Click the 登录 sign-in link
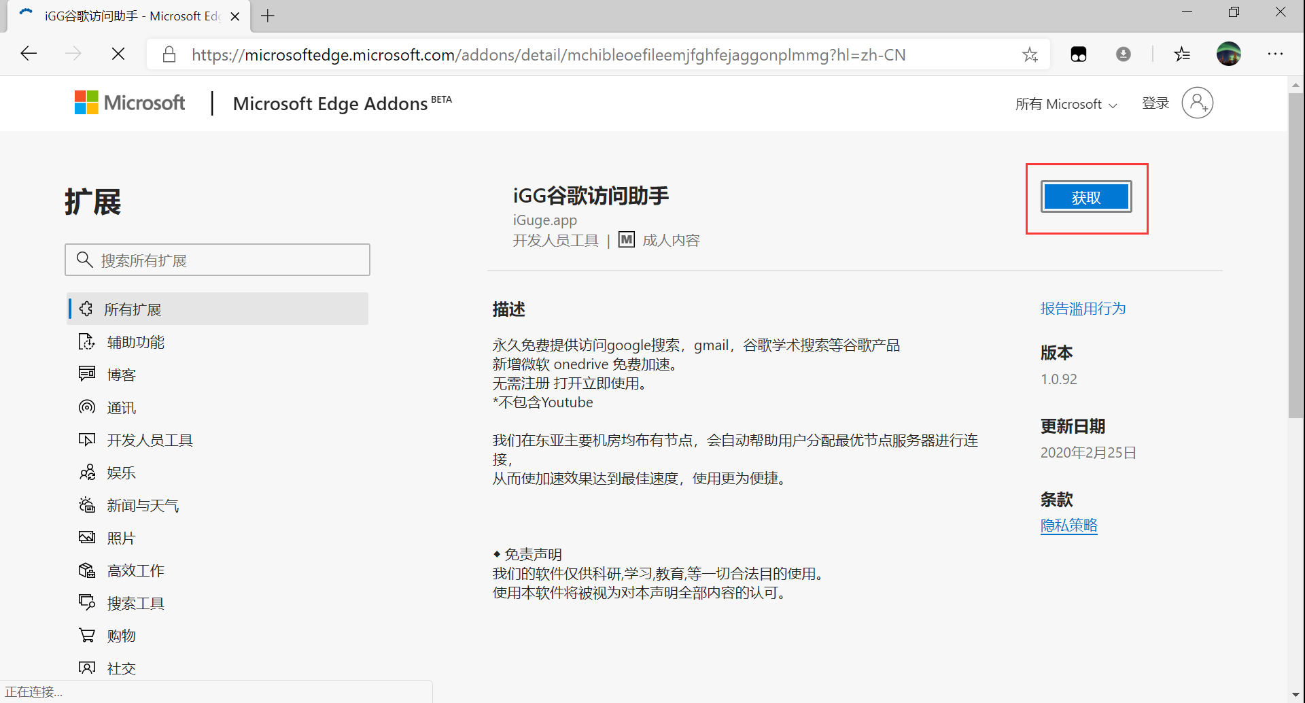1305x703 pixels. click(1155, 103)
